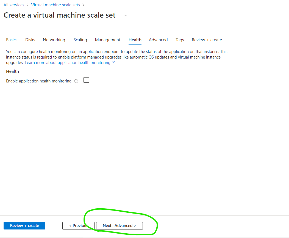289x238 pixels.
Task: Go back with the Previous button
Action: tap(78, 226)
